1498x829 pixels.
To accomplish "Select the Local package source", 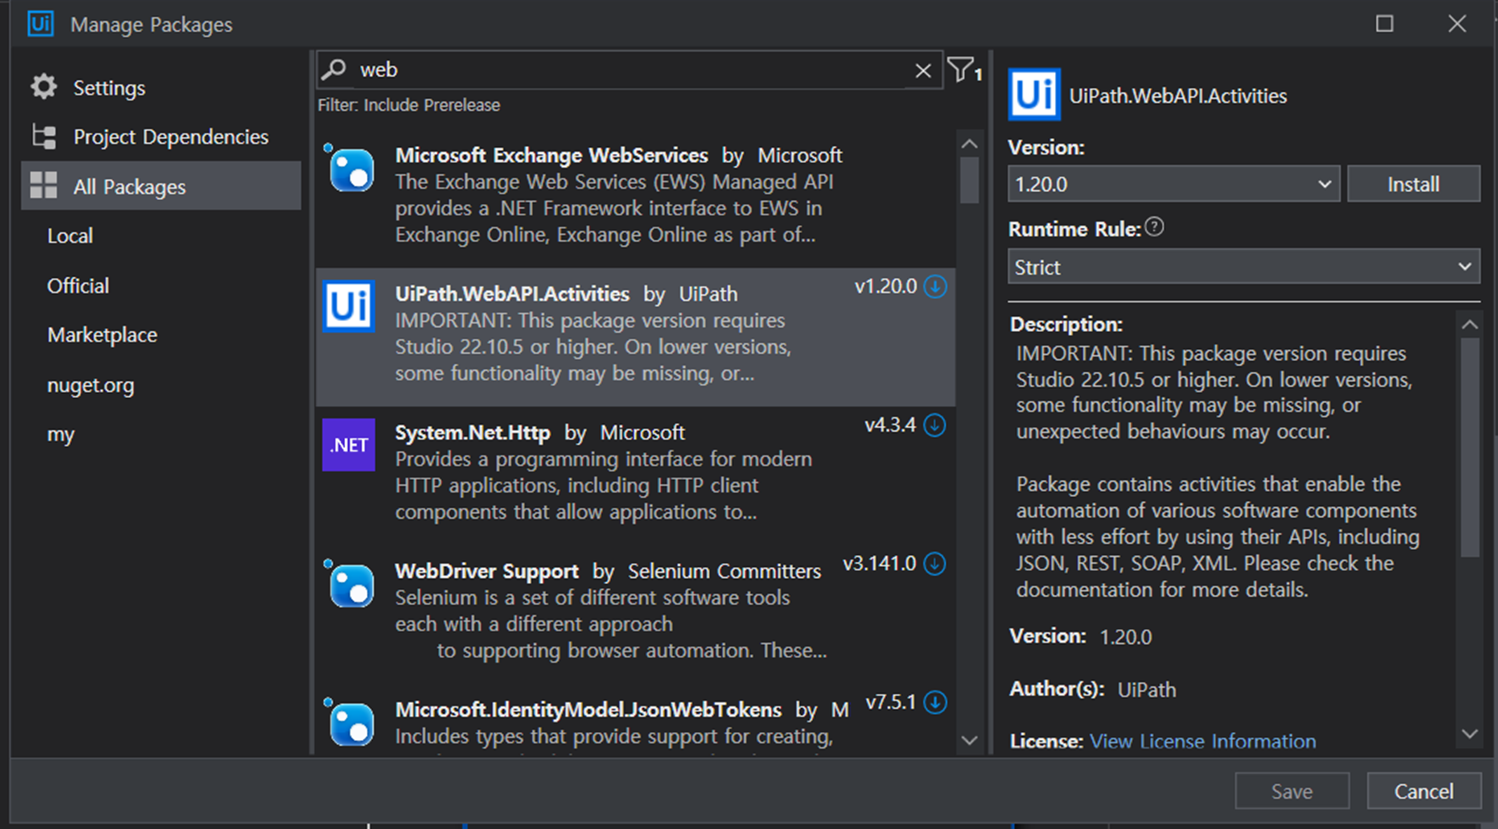I will [x=70, y=236].
